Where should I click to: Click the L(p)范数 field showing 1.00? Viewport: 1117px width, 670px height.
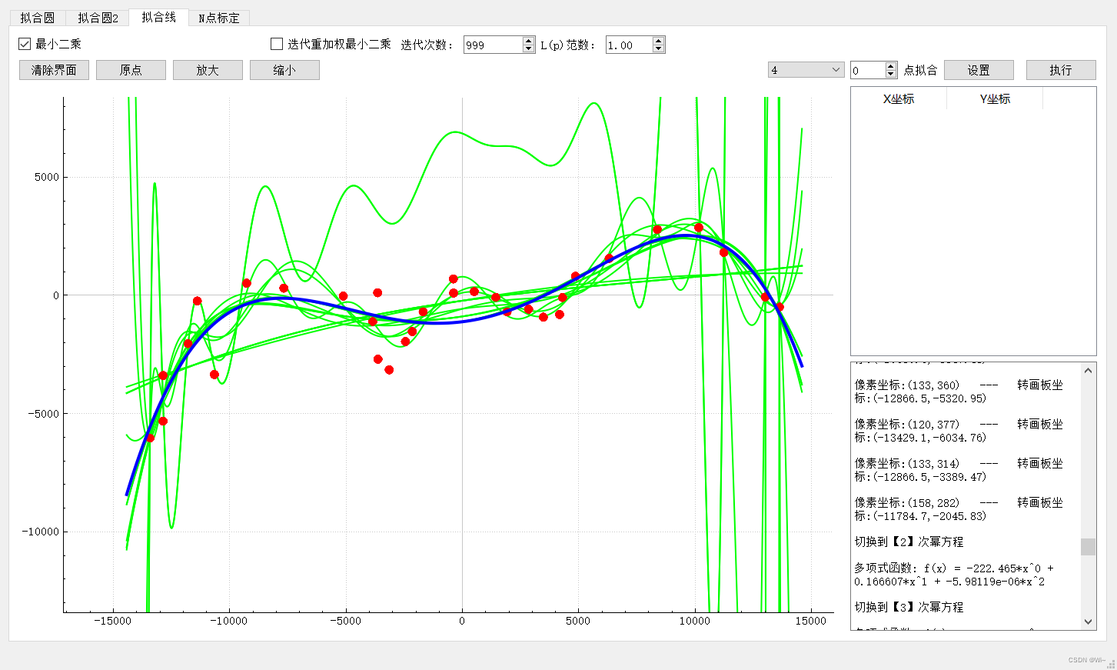click(629, 45)
